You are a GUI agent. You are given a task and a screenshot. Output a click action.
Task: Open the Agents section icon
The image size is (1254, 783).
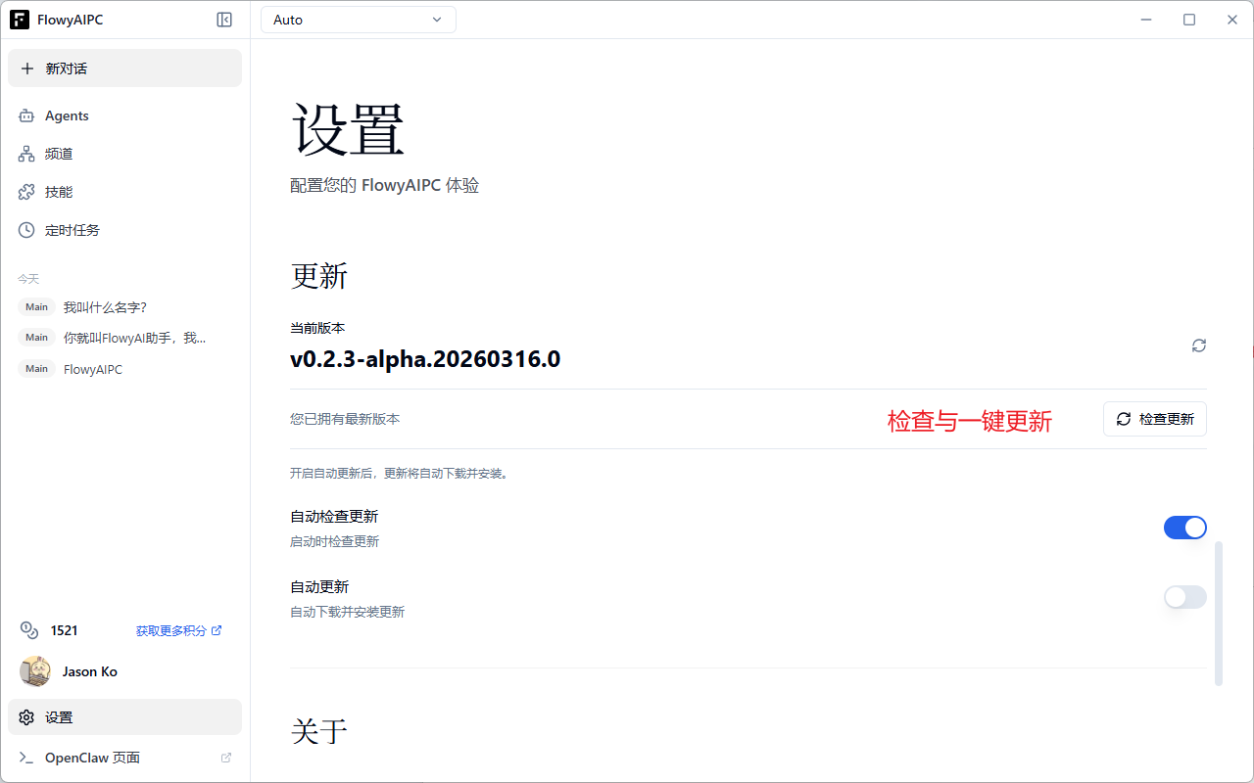coord(26,115)
